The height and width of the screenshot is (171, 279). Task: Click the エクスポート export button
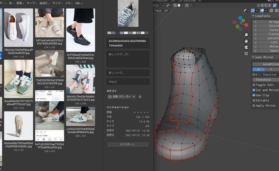coord(128,144)
